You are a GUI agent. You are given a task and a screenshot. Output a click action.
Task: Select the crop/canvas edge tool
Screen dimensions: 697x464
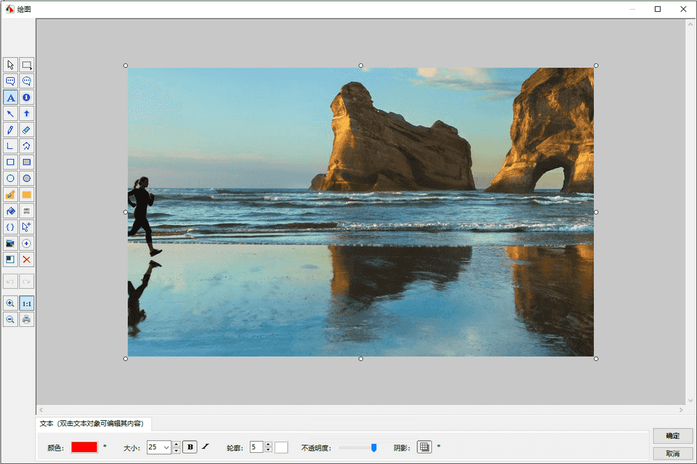click(10, 260)
